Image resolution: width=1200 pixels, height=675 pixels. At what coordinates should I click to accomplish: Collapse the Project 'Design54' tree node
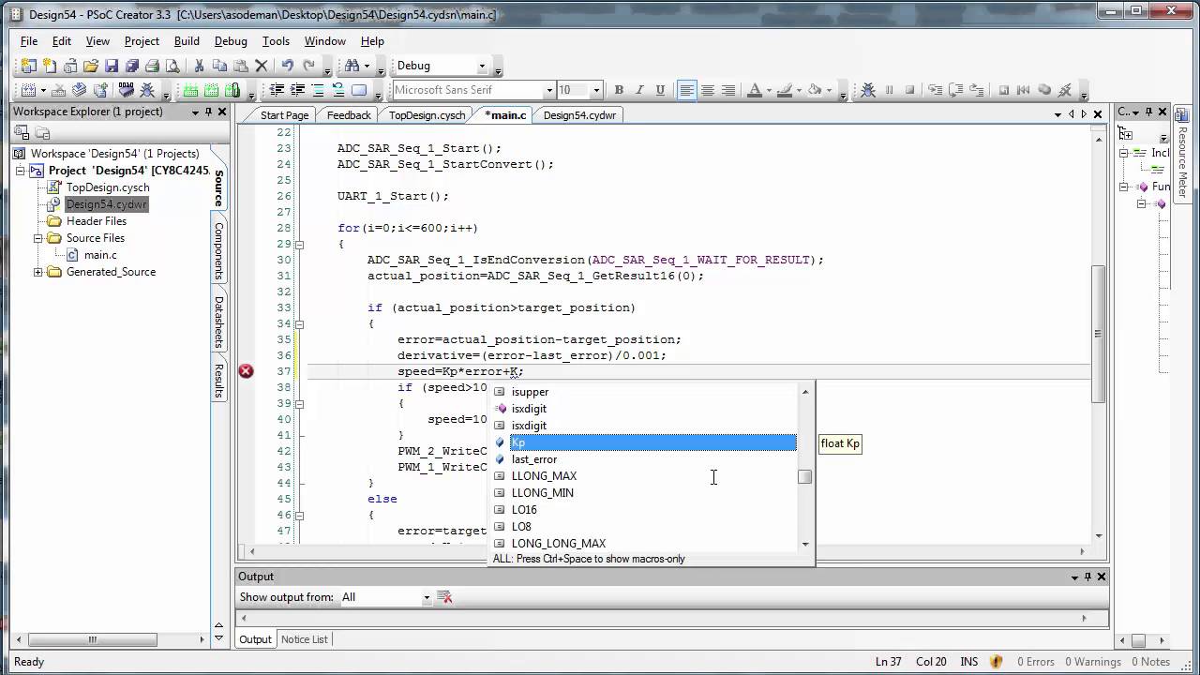[x=21, y=171]
